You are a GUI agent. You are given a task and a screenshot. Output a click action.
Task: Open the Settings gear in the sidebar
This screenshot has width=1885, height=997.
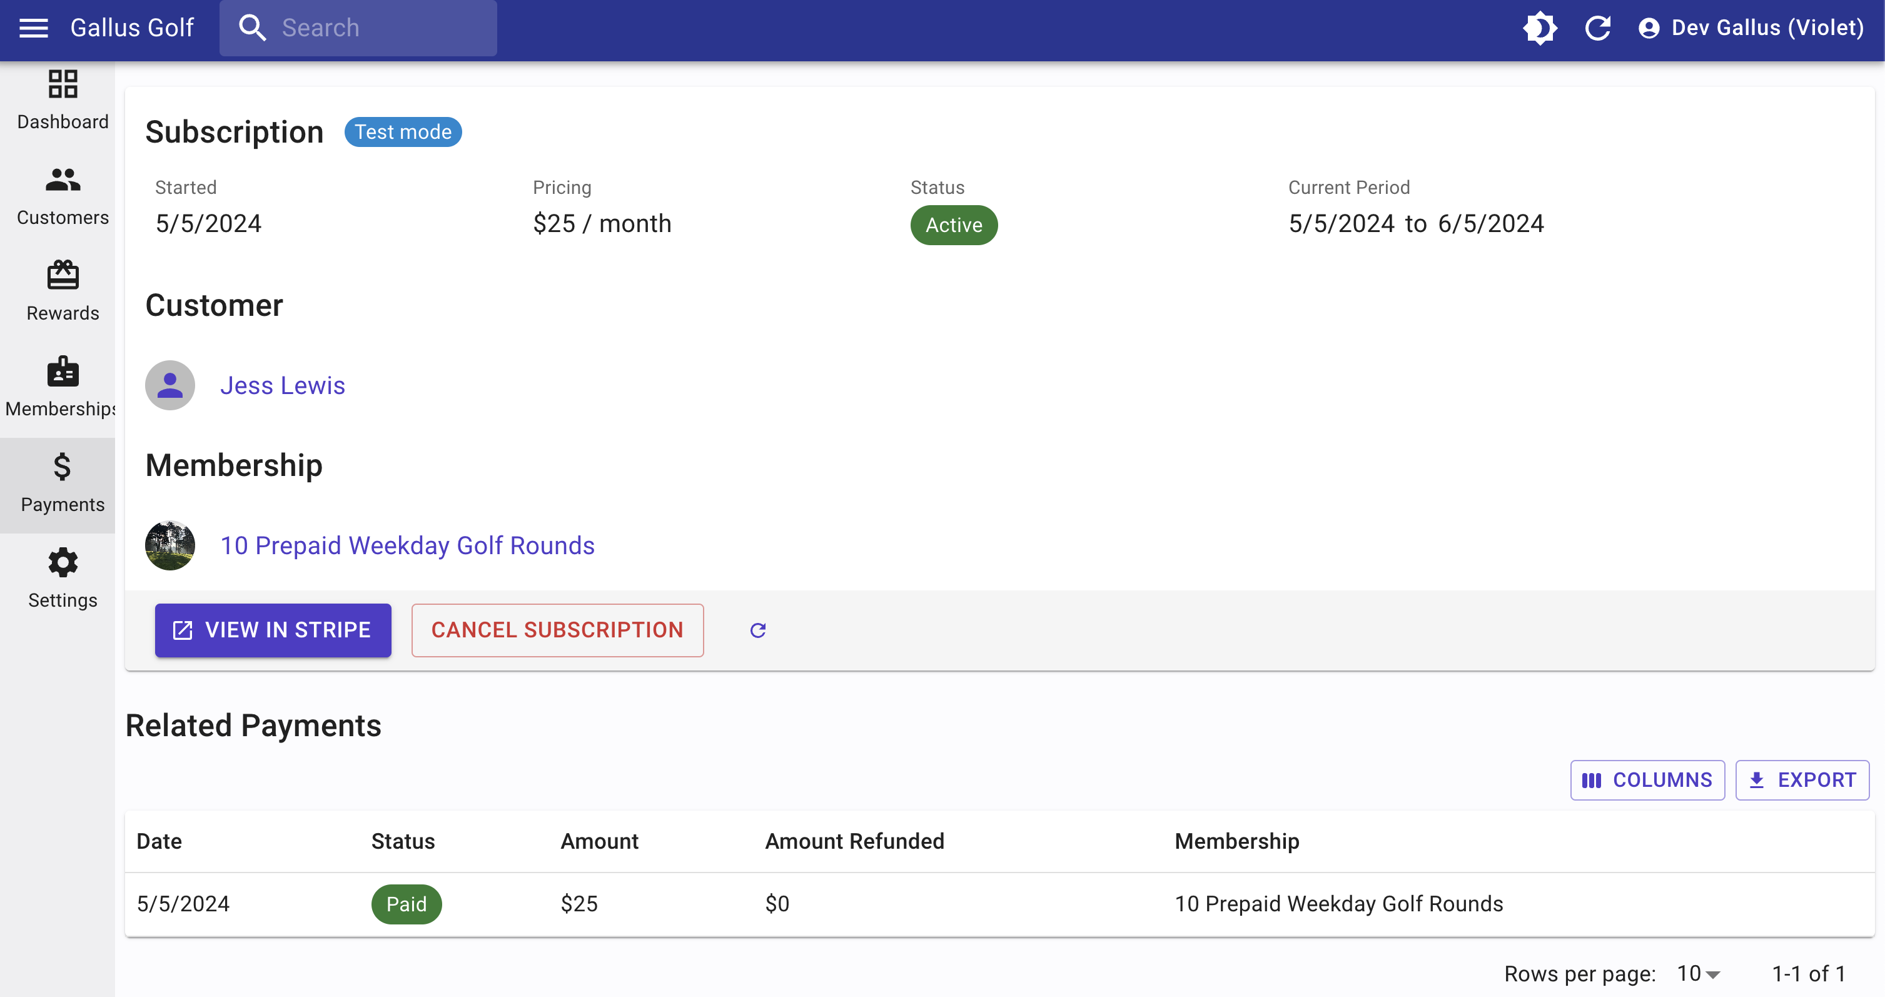pyautogui.click(x=62, y=579)
